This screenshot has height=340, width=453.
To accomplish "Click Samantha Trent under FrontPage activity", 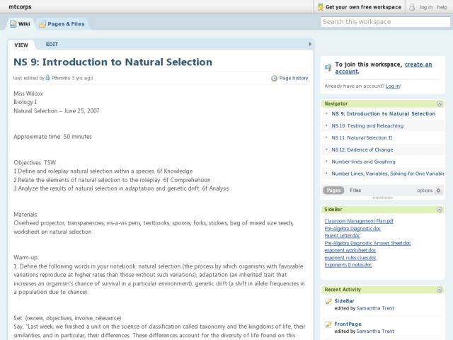I will (375, 331).
